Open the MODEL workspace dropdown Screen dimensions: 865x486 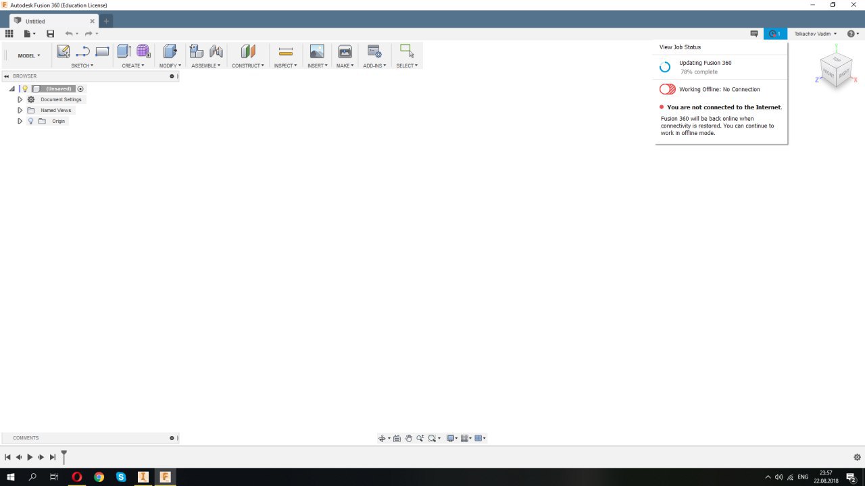pyautogui.click(x=29, y=55)
